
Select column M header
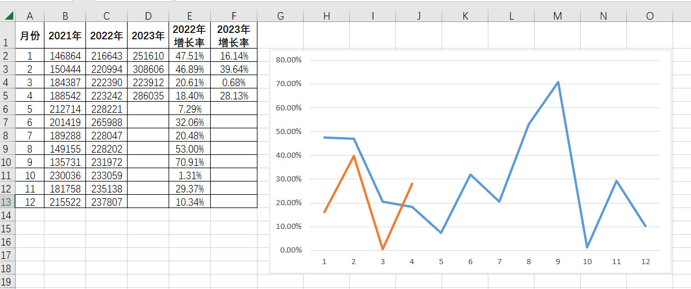(557, 16)
